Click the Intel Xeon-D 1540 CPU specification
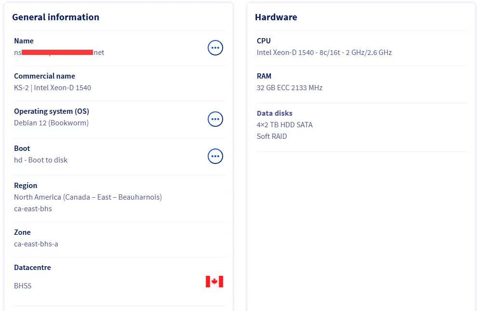The height and width of the screenshot is (311, 479). pos(324,53)
